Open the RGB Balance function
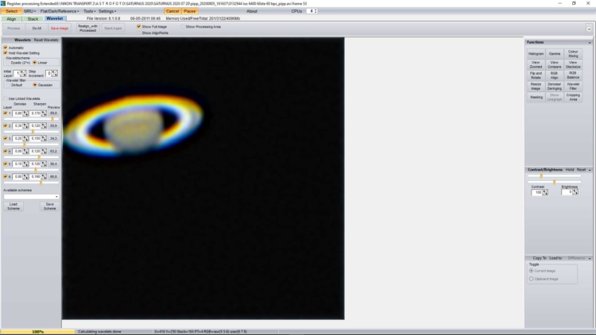The width and height of the screenshot is (596, 335). [x=573, y=75]
